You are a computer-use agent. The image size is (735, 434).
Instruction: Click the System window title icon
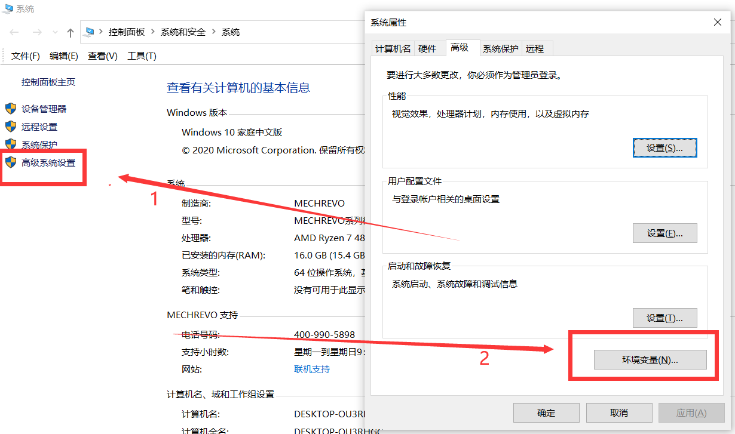point(8,9)
